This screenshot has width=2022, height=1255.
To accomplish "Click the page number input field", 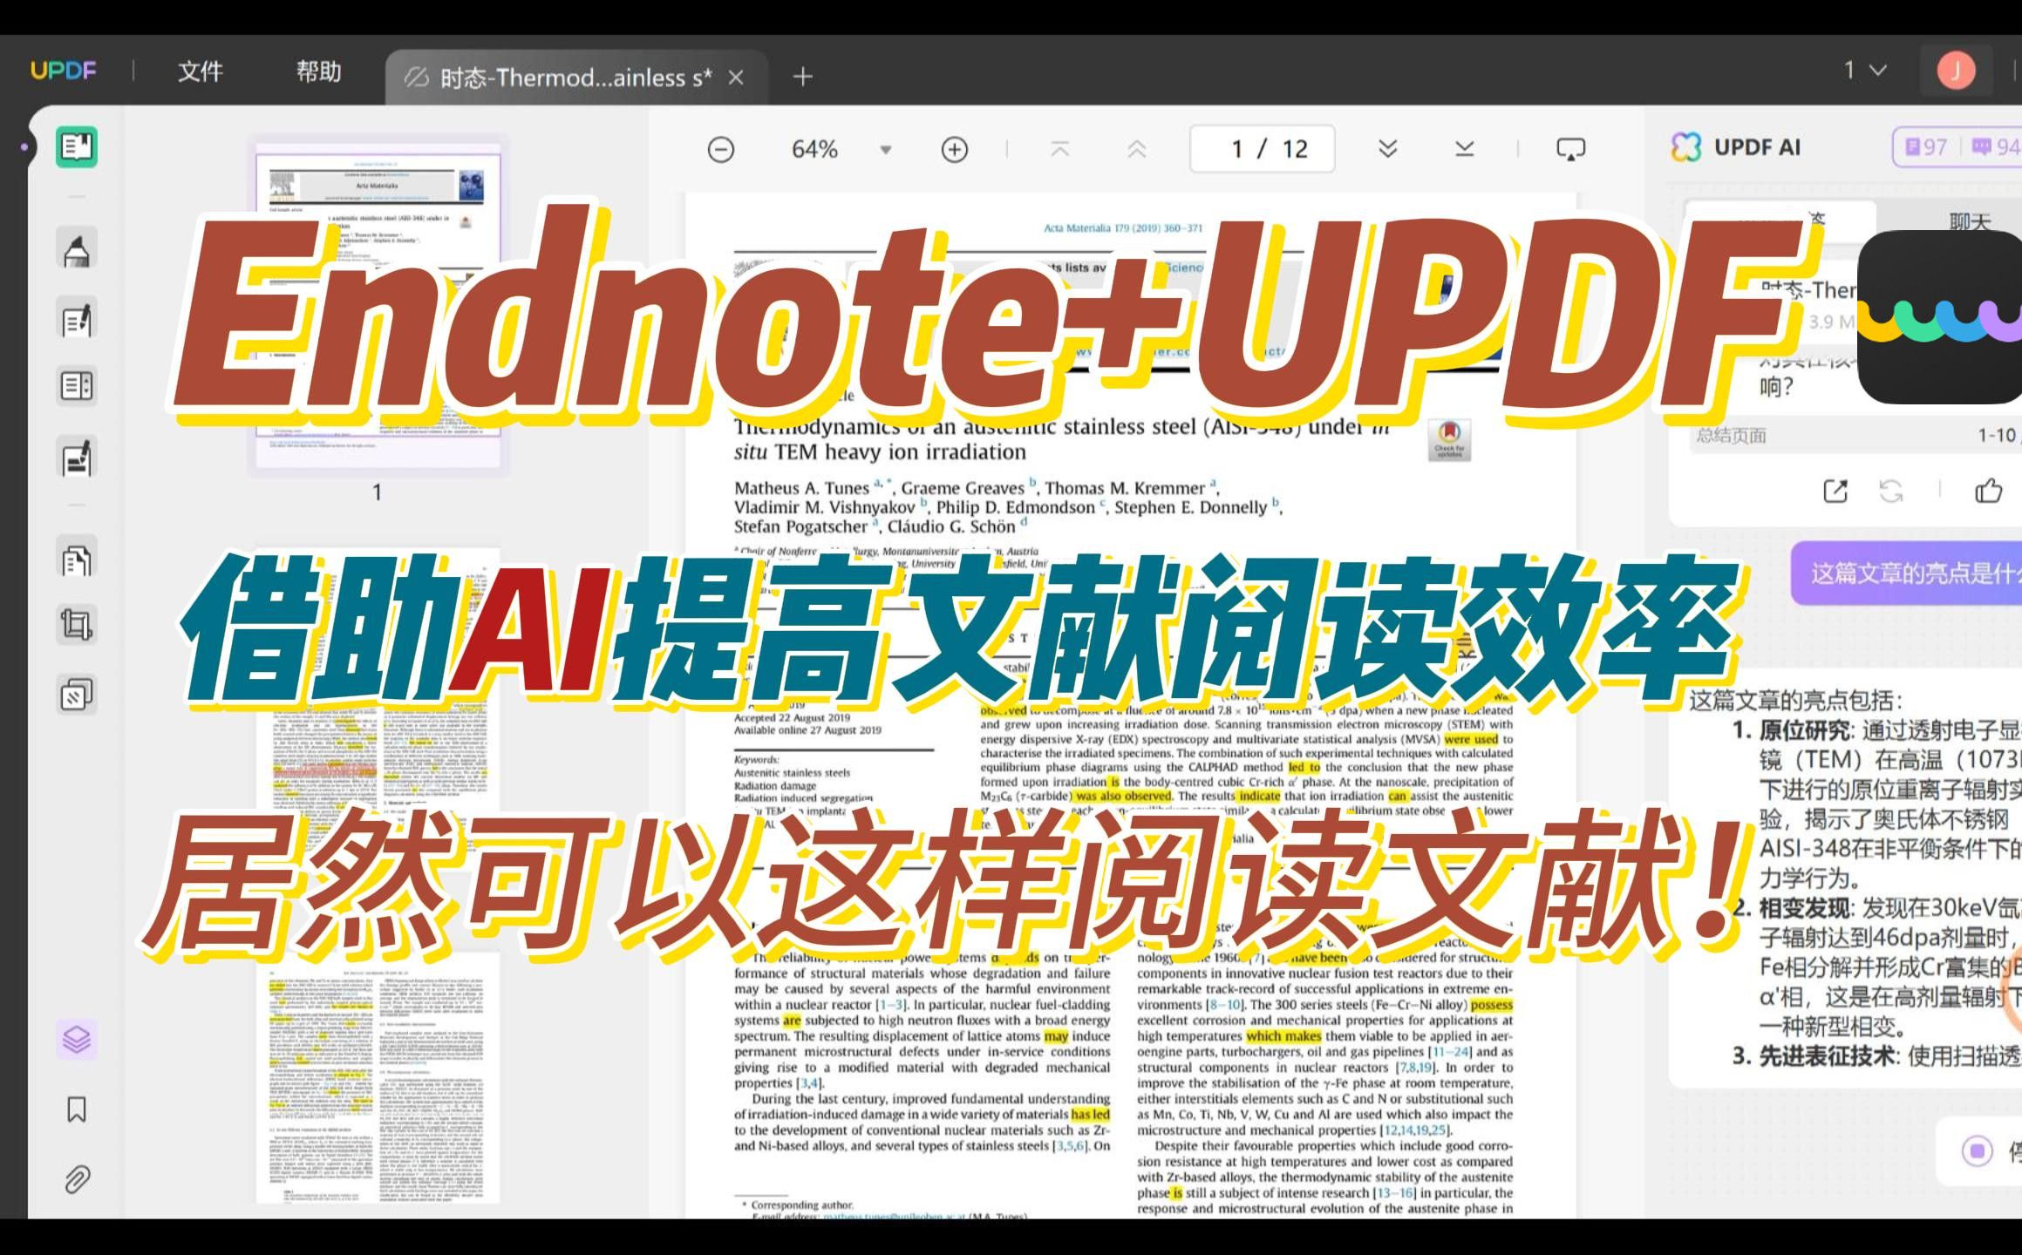I will [1262, 149].
